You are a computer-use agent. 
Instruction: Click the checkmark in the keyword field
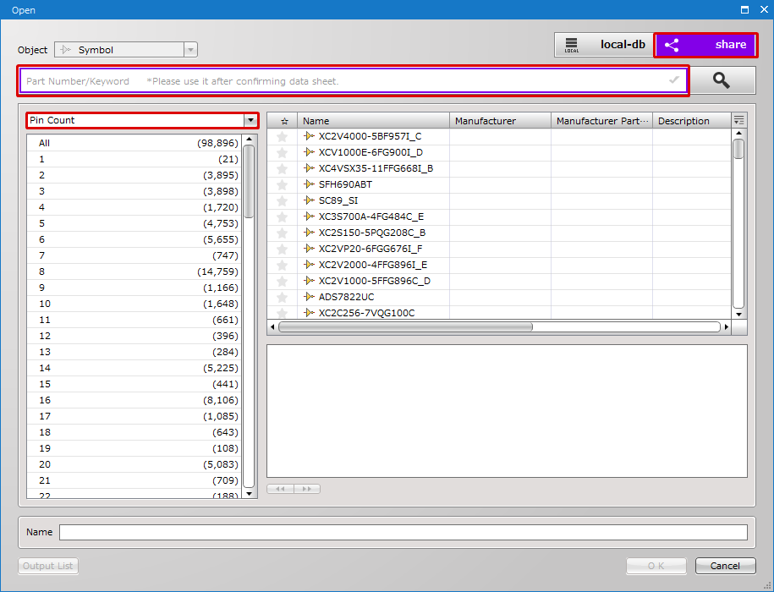[x=673, y=79]
